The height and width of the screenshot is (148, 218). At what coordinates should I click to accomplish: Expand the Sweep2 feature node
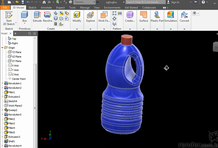click(x=2, y=110)
